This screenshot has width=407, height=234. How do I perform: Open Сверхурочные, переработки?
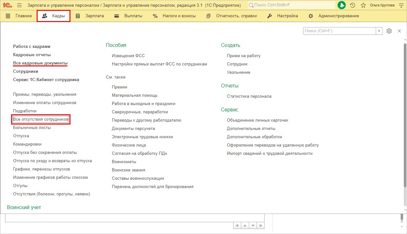(140, 112)
